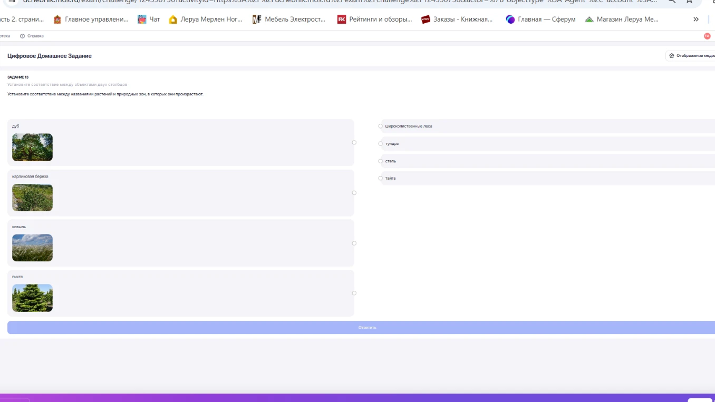Open the Чат bookmark

[149, 19]
